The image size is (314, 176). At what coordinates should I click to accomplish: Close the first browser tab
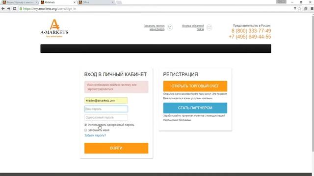pyautogui.click(x=36, y=2)
